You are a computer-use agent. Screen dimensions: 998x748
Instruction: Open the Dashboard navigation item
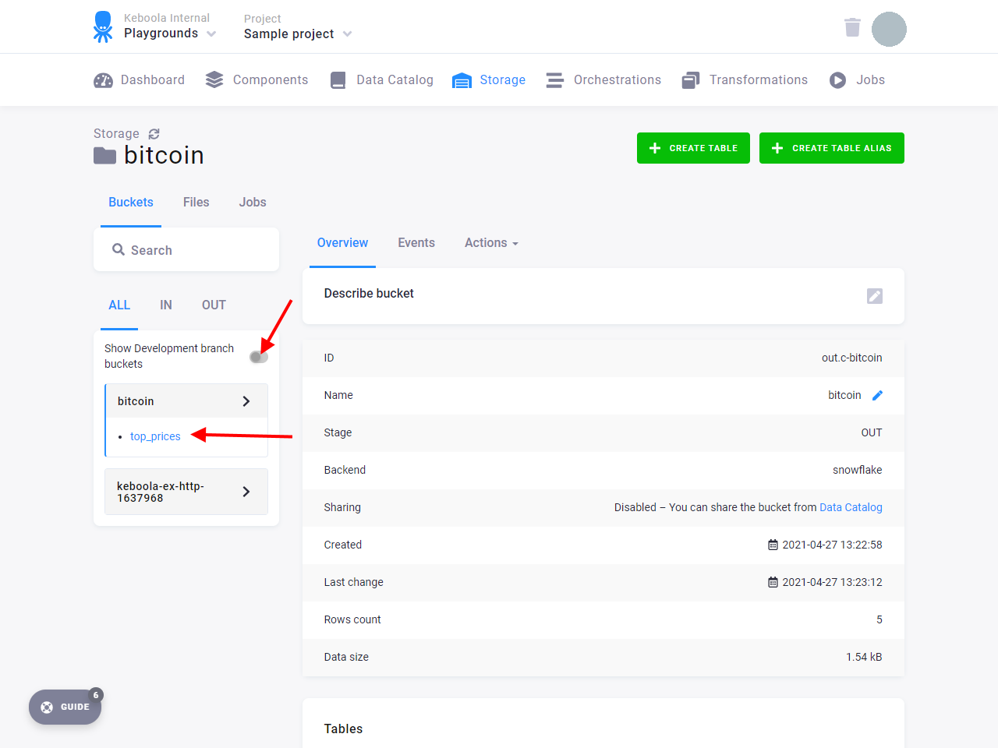(139, 80)
